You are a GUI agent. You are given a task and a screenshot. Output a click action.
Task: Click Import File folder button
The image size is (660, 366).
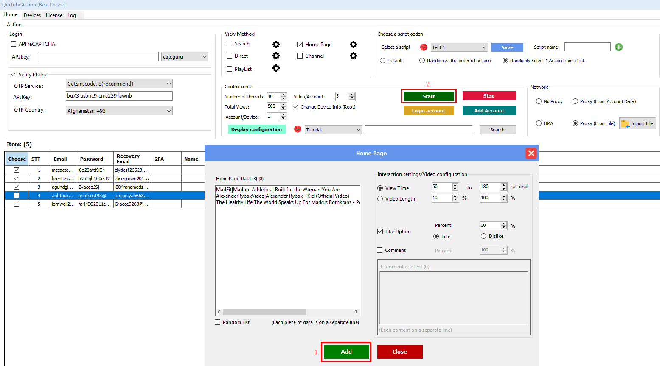point(638,123)
